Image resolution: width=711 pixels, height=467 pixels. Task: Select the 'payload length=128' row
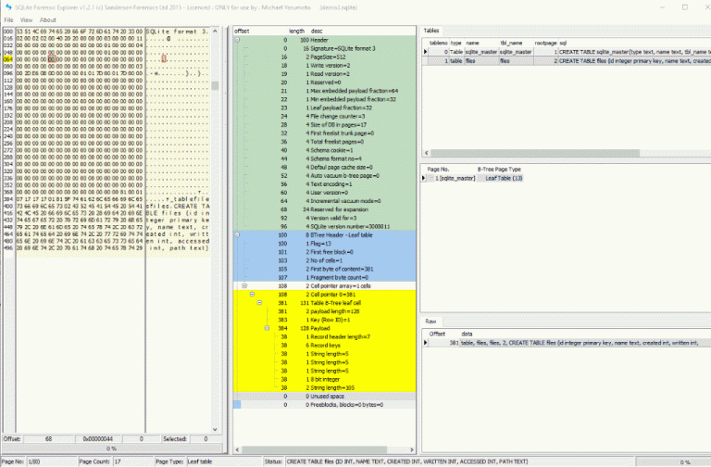[324, 311]
